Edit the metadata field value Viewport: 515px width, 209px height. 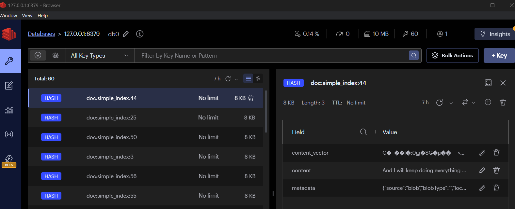point(482,188)
